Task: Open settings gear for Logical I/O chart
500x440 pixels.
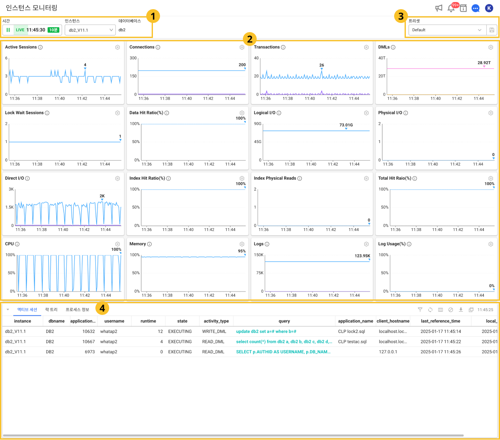Action: click(x=366, y=113)
